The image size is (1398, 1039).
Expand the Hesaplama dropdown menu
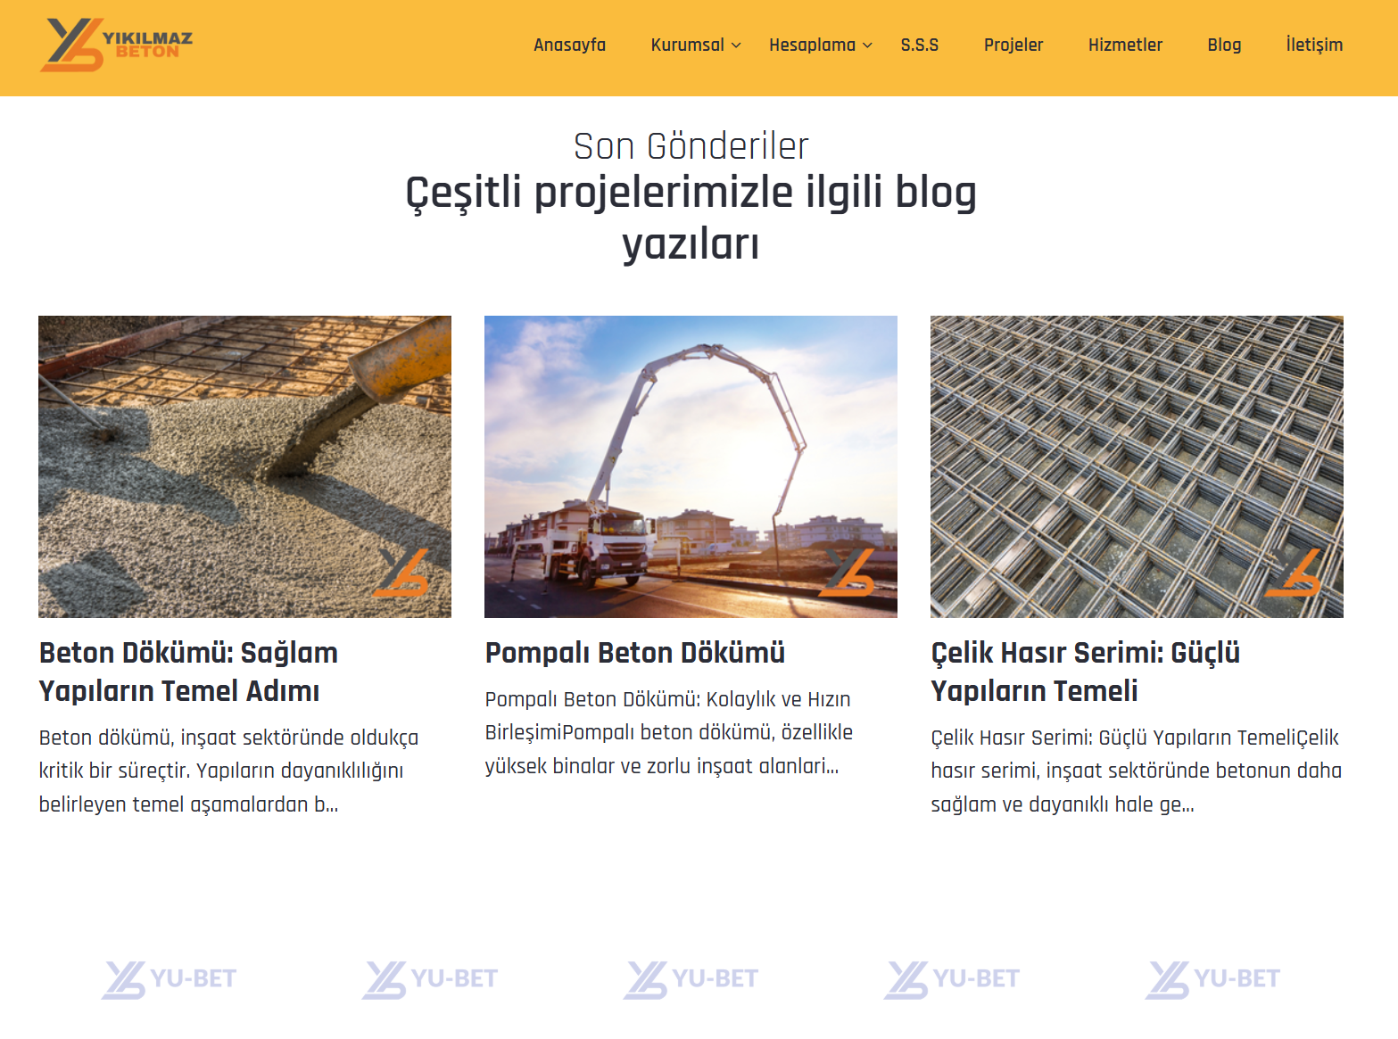pos(821,45)
